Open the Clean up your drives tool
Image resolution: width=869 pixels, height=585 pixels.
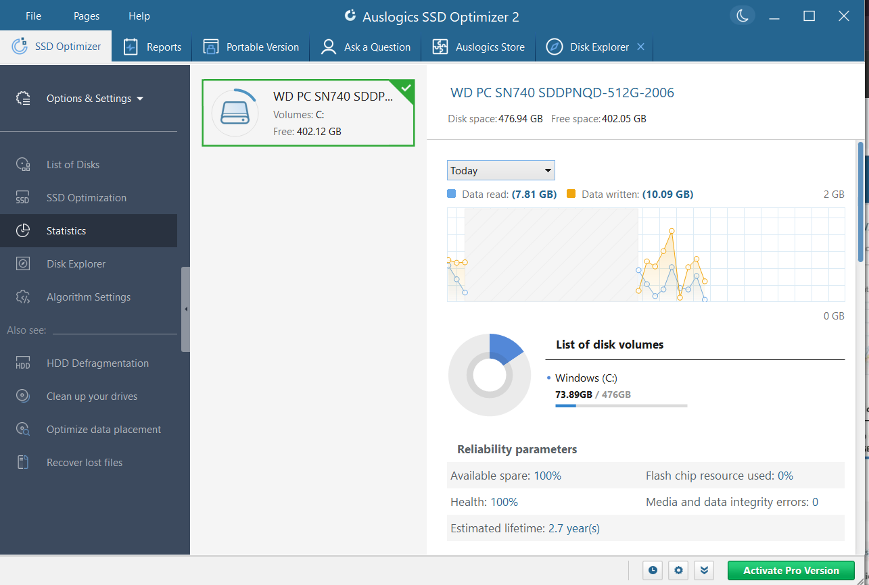(x=23, y=396)
